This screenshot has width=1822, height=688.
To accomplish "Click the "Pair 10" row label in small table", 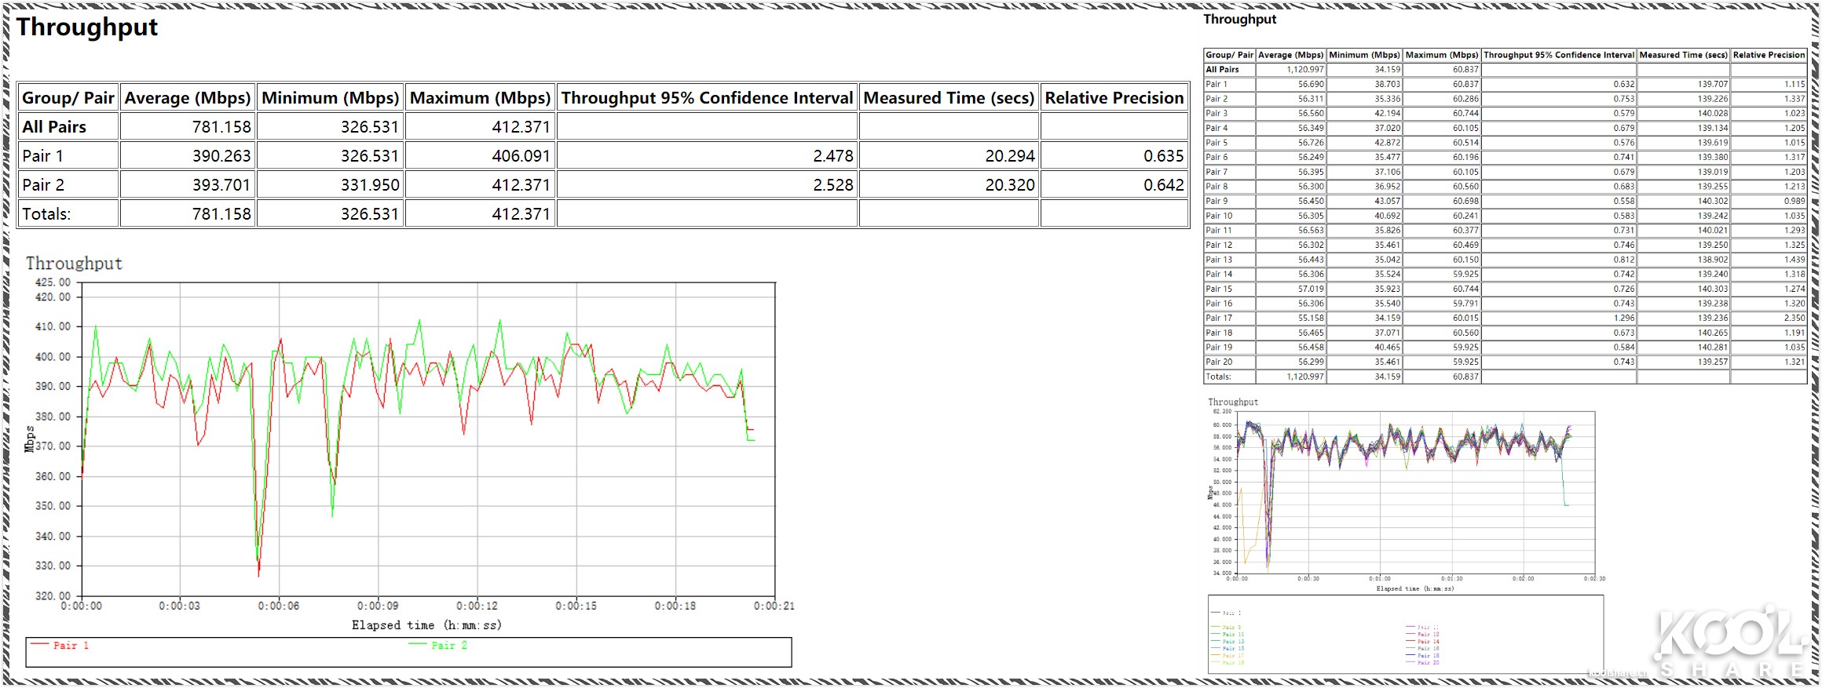I will (1219, 216).
